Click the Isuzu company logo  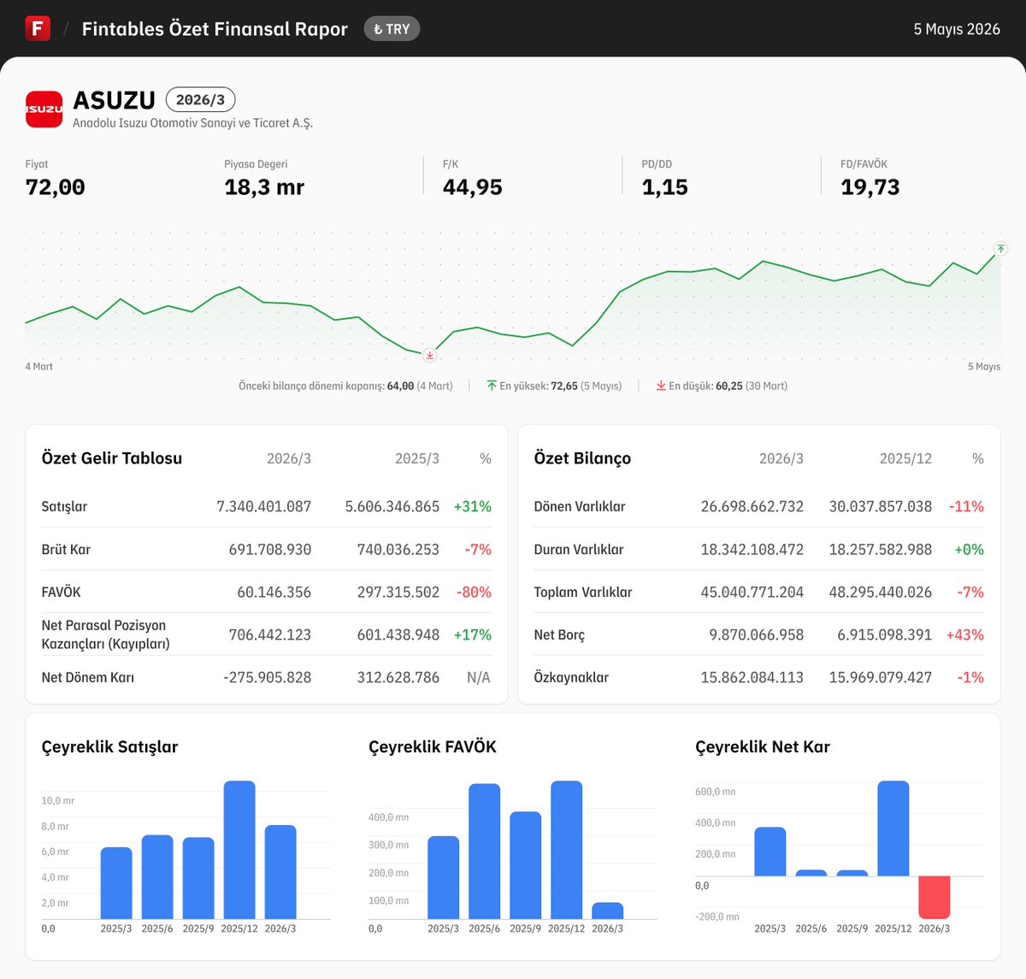44,109
